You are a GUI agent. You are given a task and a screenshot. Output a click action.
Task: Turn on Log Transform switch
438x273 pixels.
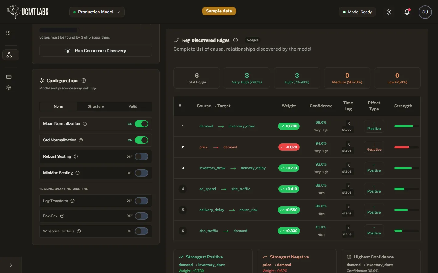pos(141,201)
